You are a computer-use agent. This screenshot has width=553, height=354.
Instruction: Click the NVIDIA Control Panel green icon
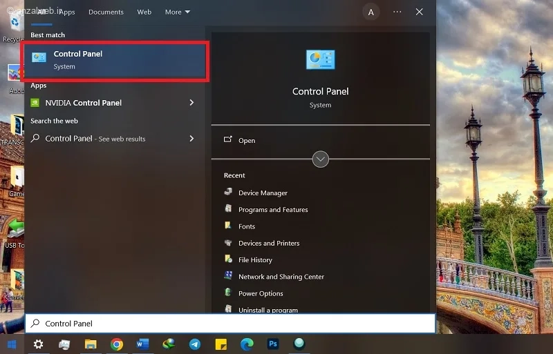point(35,103)
